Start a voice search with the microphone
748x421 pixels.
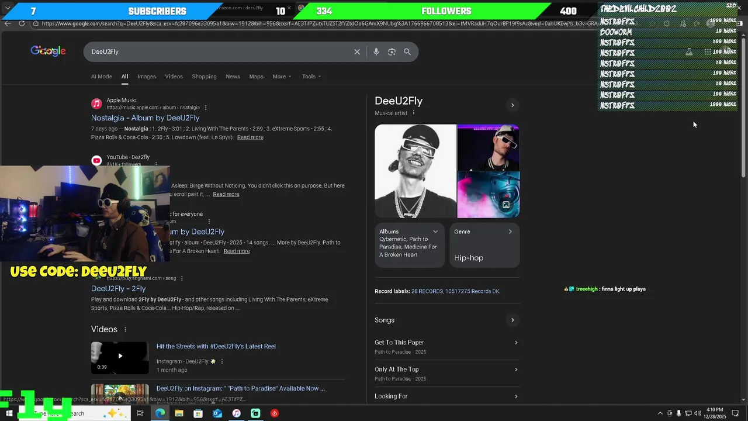(376, 51)
